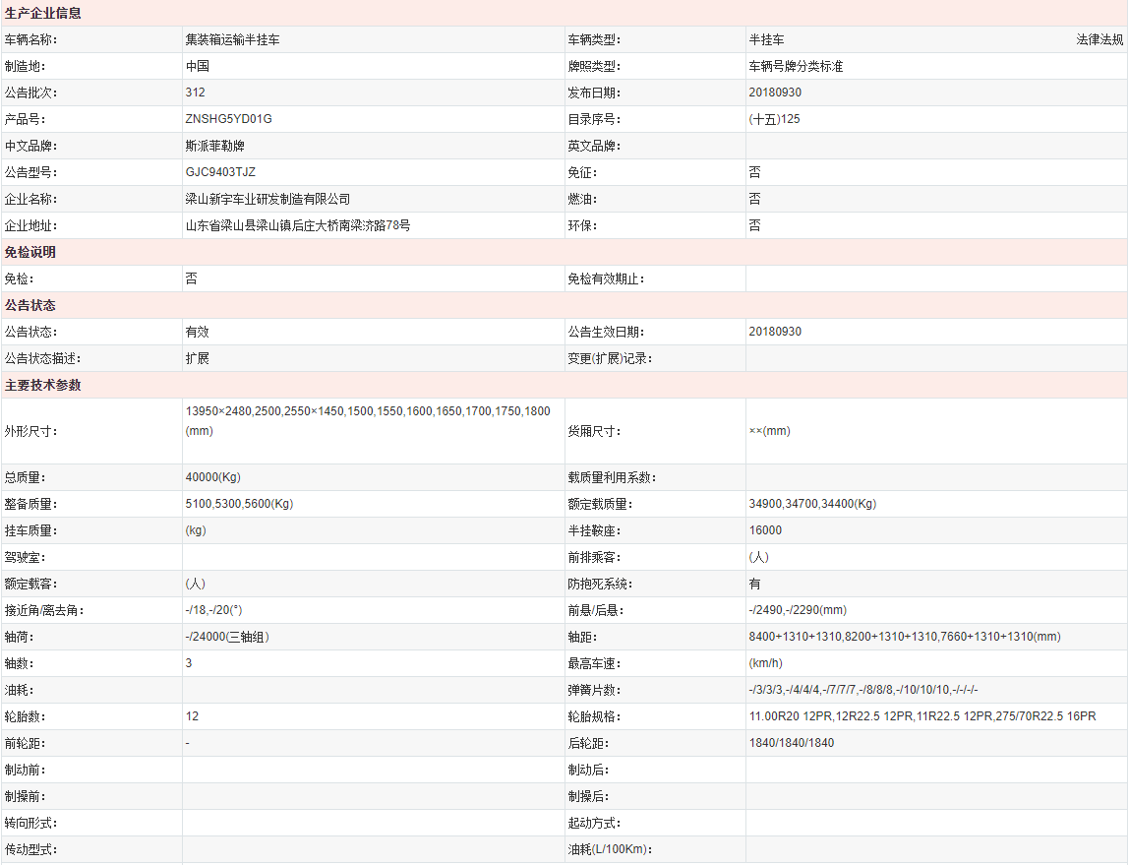The height and width of the screenshot is (865, 1129).
Task: Select the 公告状态 section header
Action: [x=30, y=305]
